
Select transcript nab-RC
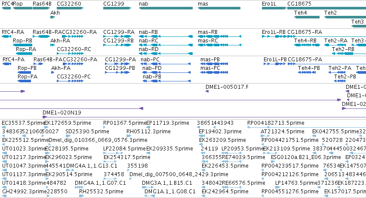tap(166, 45)
